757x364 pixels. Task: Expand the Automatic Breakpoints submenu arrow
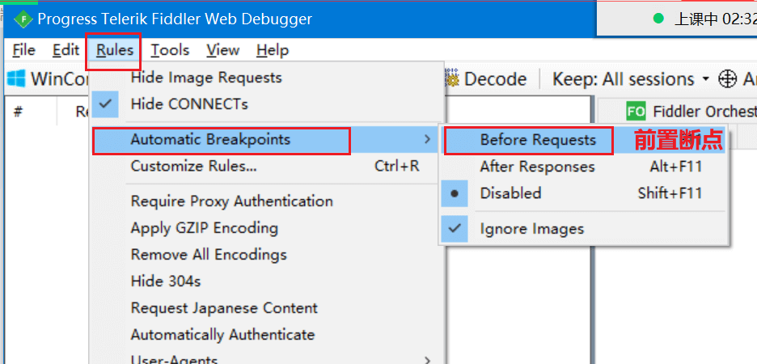click(x=426, y=139)
